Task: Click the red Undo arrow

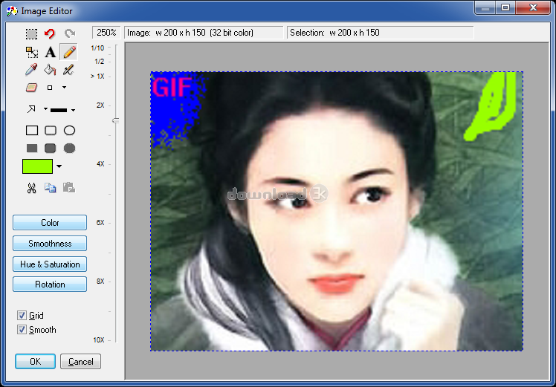Action: (x=50, y=33)
